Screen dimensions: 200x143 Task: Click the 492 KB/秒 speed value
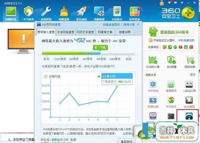point(85,41)
